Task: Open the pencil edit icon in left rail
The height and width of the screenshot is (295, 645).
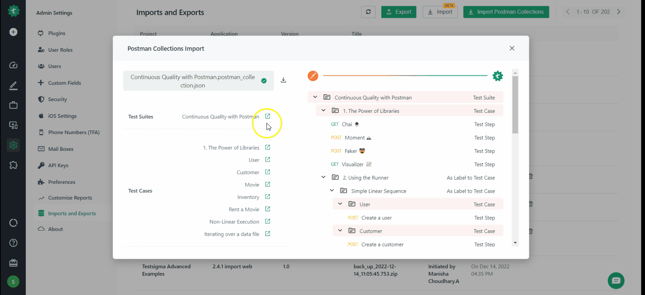Action: tap(13, 86)
